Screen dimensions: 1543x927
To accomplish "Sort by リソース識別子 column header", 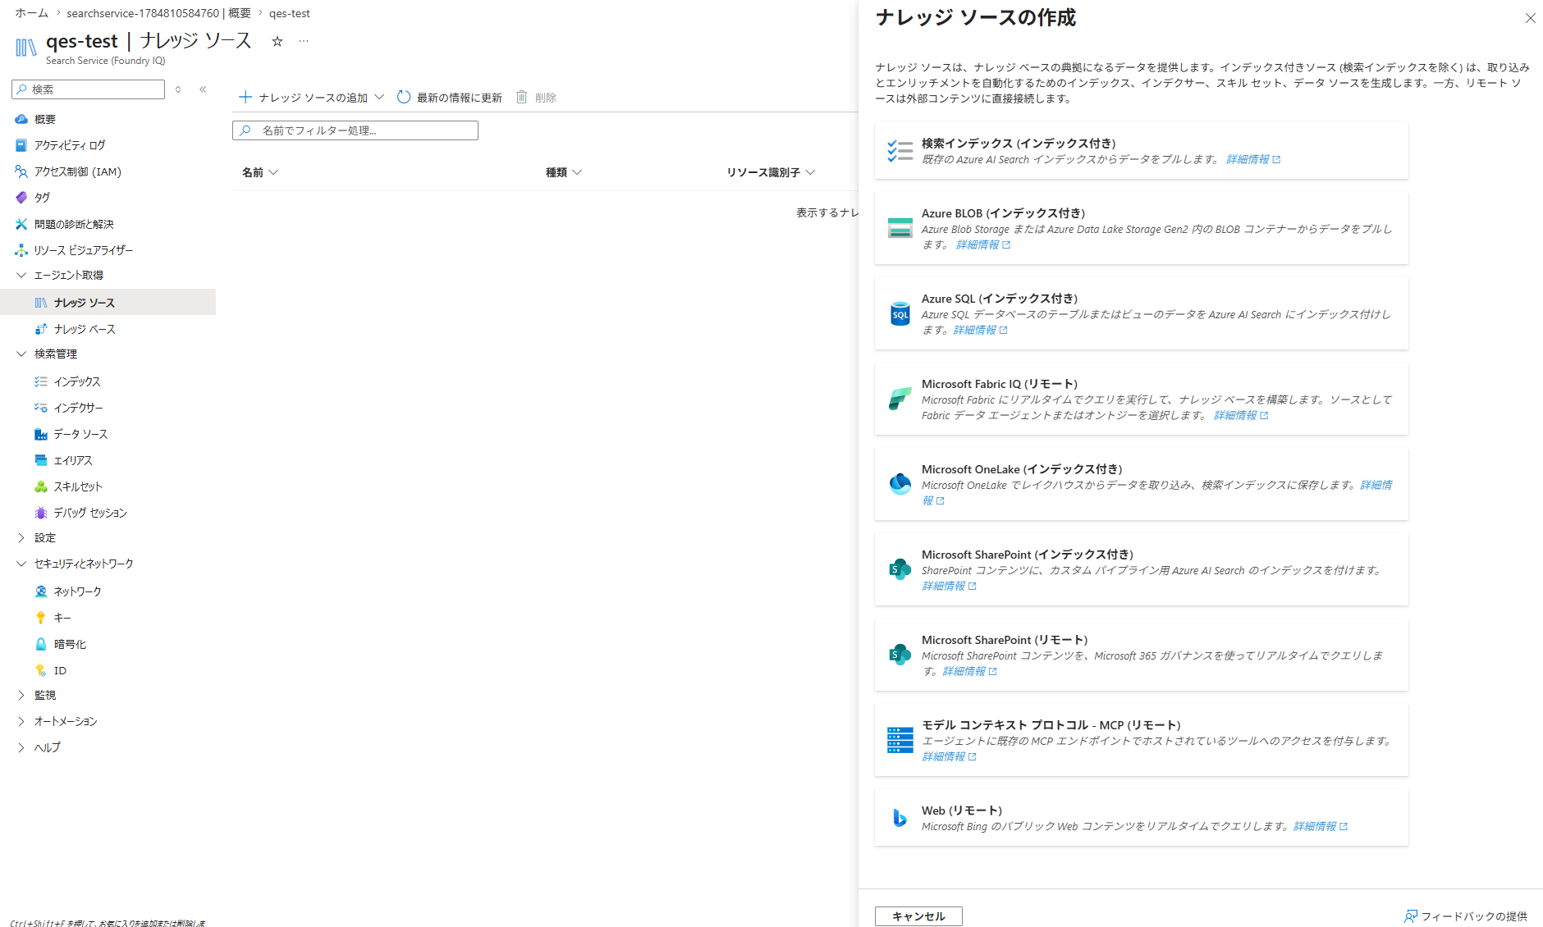I will click(x=771, y=172).
